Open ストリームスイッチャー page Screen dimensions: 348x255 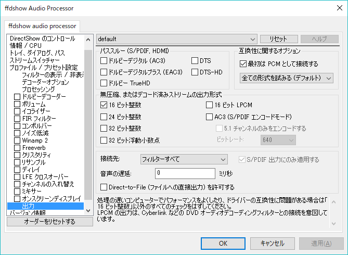35,60
